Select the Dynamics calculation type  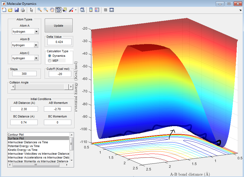pos(50,56)
